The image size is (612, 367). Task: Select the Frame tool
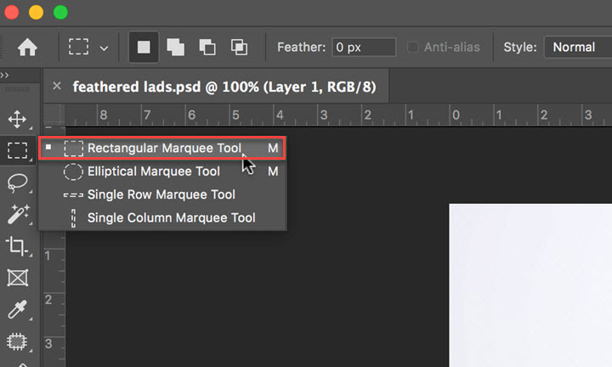(x=18, y=278)
